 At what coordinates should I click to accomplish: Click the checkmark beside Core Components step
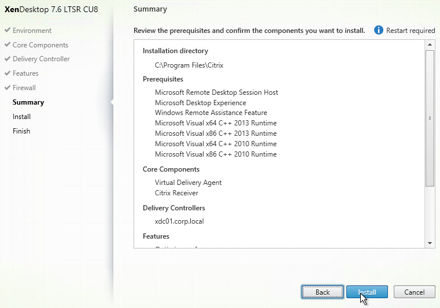click(8, 44)
